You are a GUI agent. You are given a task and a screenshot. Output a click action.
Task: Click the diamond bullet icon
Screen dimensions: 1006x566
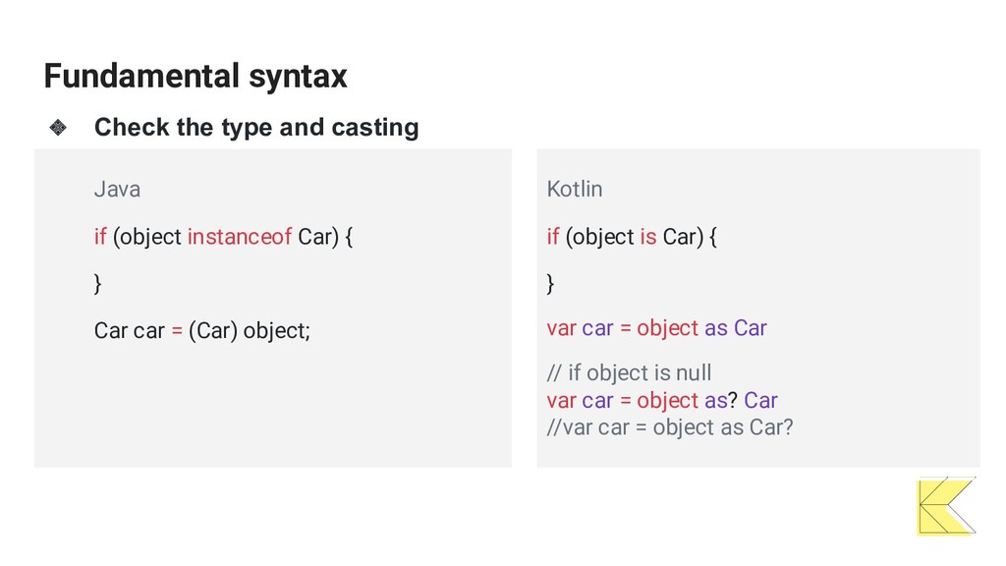tap(58, 127)
